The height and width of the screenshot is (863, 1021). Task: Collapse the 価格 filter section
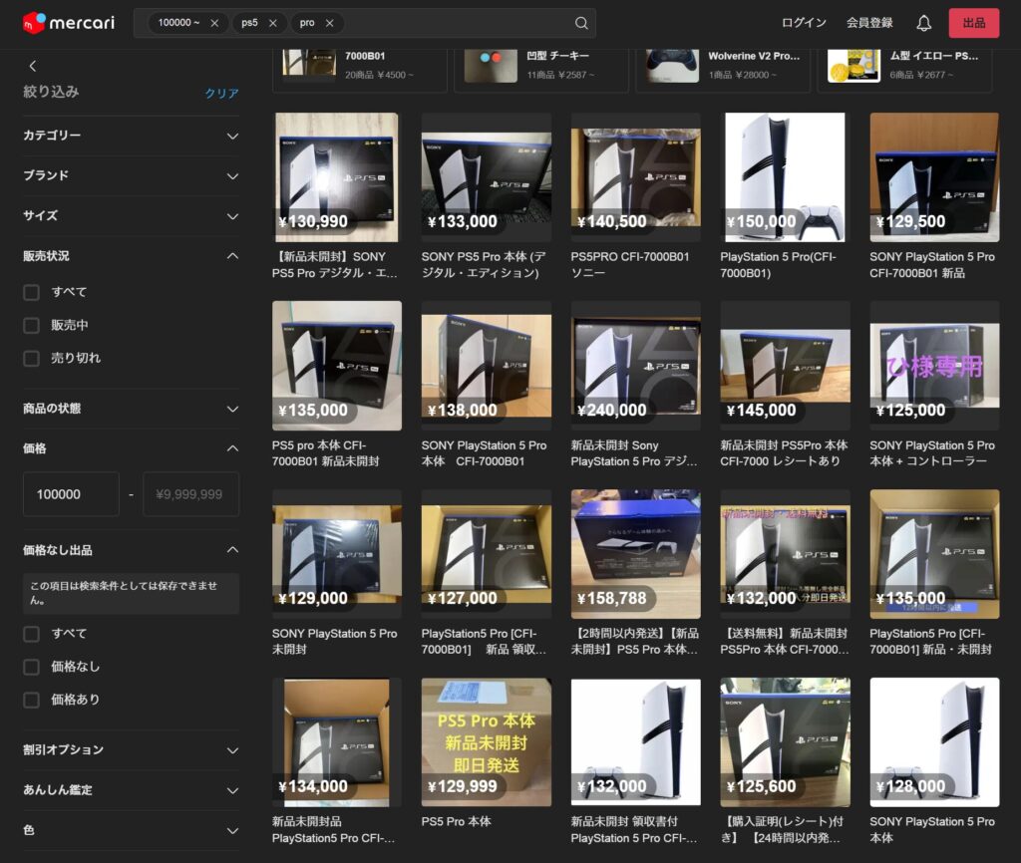(x=131, y=448)
